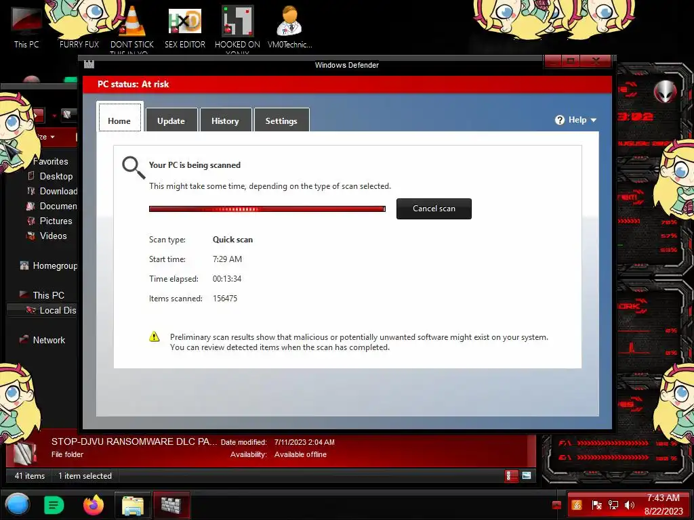
Task: Click the volume speaker tray icon
Action: pyautogui.click(x=629, y=505)
